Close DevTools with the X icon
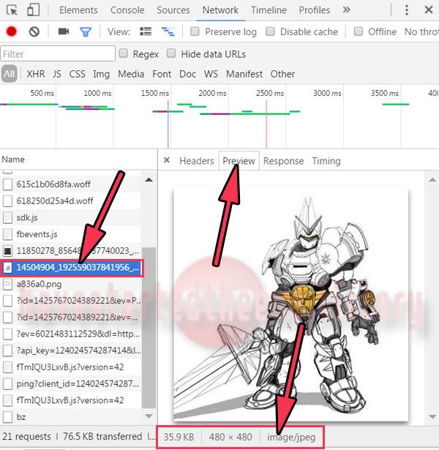 [x=428, y=10]
